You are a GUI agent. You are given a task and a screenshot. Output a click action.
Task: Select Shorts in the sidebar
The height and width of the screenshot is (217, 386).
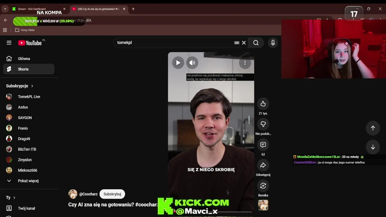click(x=29, y=69)
